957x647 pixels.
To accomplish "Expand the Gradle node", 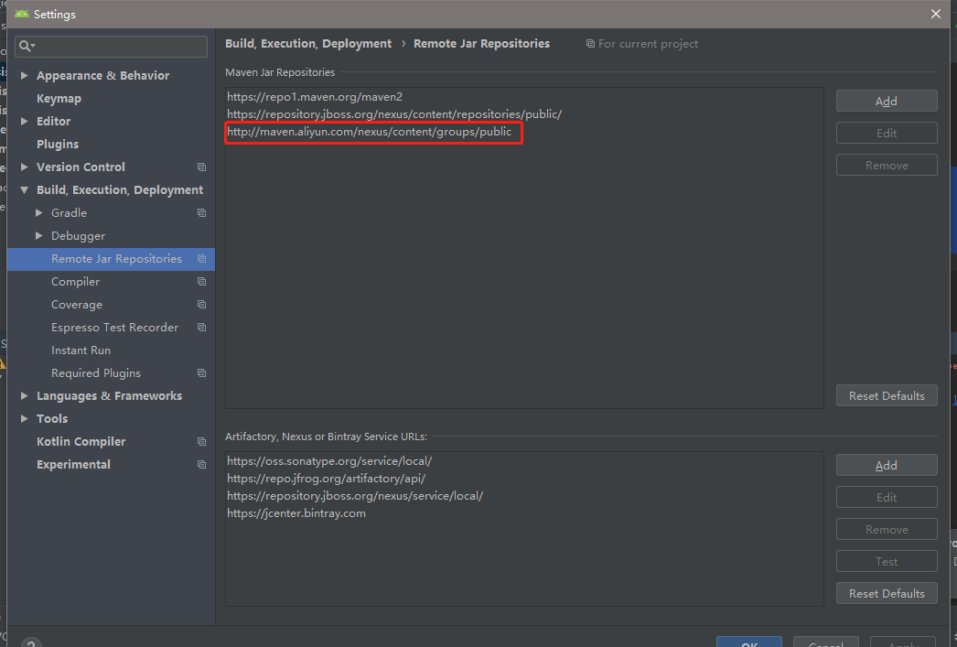I will (x=39, y=212).
